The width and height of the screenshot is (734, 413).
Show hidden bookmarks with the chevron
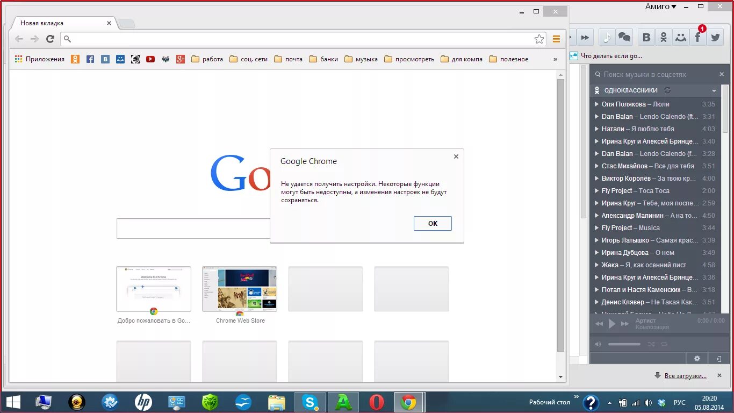click(x=555, y=59)
